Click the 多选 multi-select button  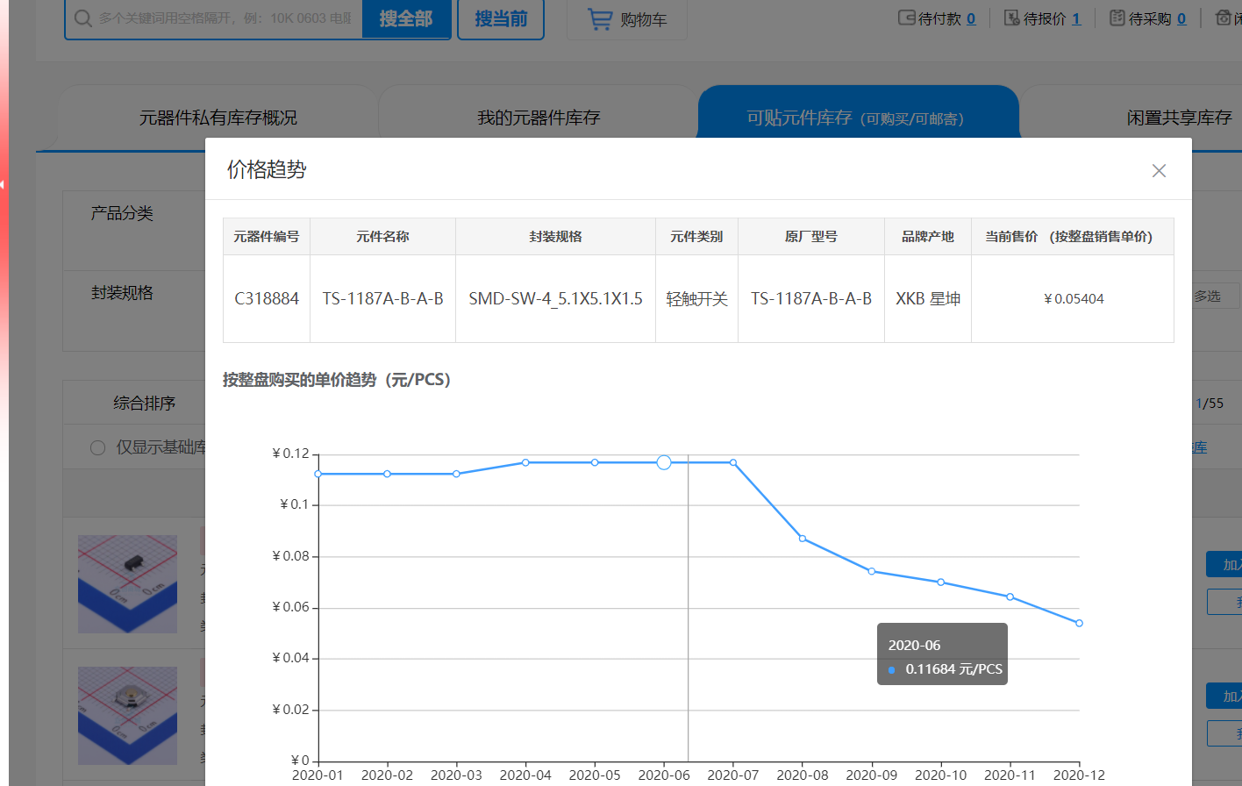1207,297
